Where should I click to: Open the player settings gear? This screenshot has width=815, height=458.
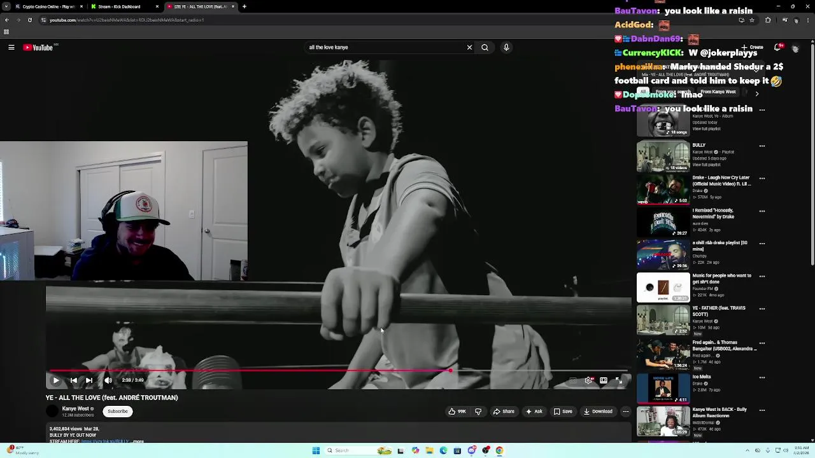pyautogui.click(x=588, y=380)
